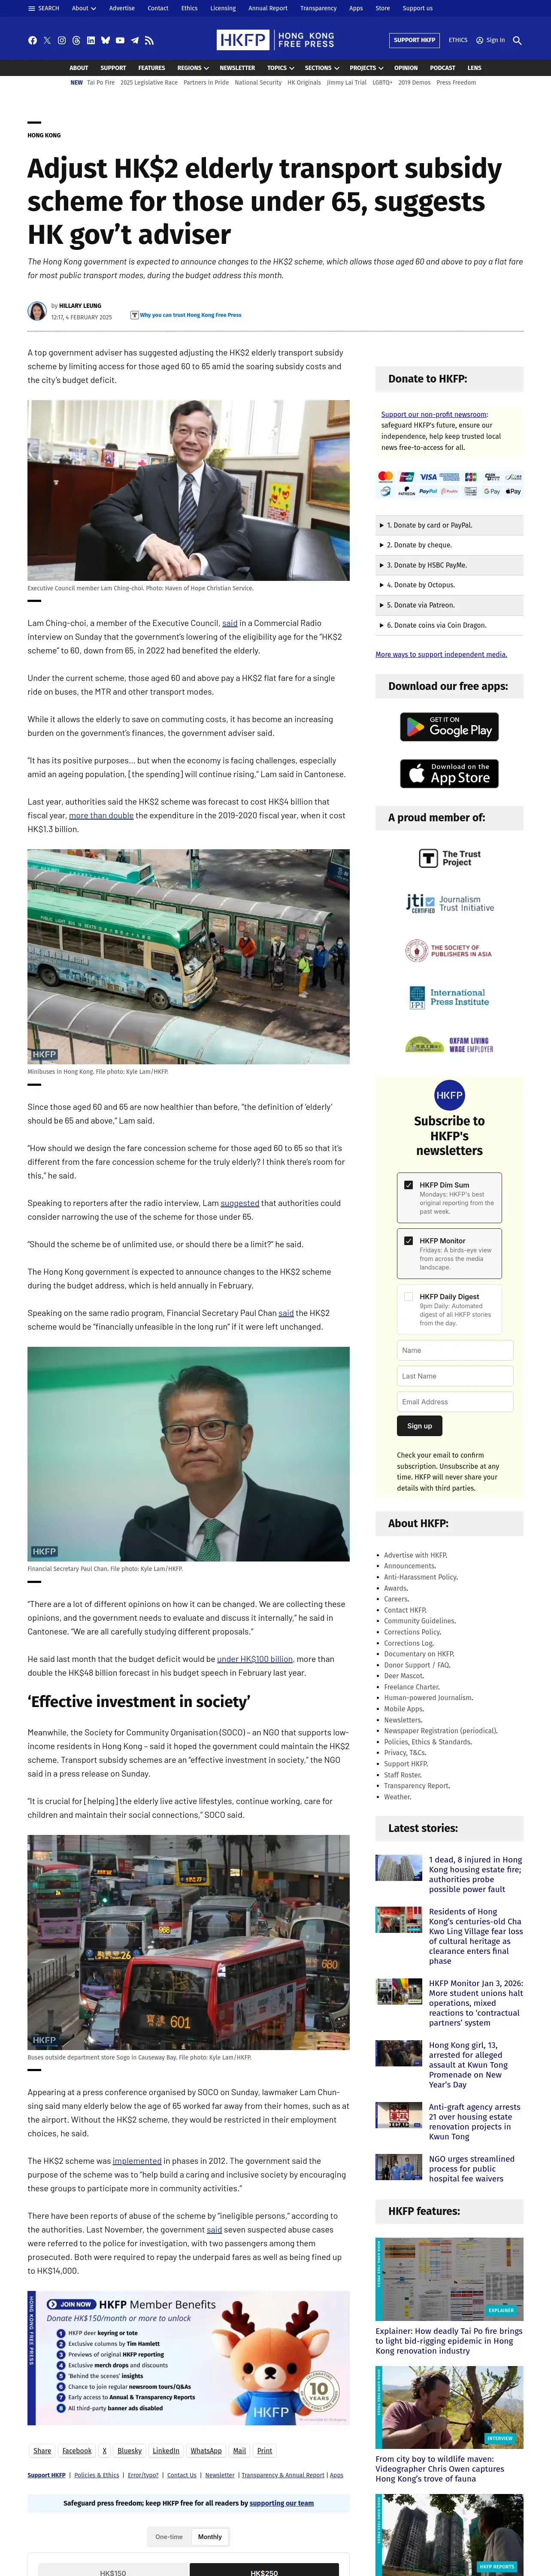Click the Support HKFP button
The width and height of the screenshot is (551, 2576).
click(414, 40)
